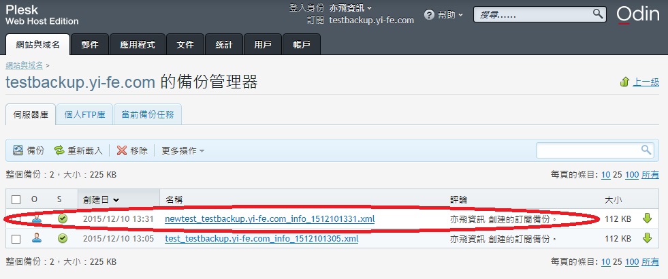
Task: Click the 備份 backup icon in toolbar
Action: pos(19,150)
